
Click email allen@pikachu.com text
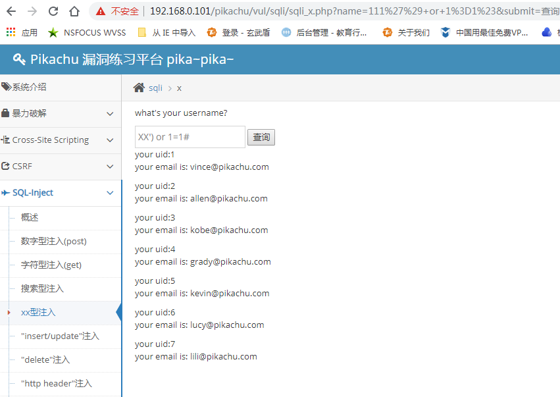point(229,198)
